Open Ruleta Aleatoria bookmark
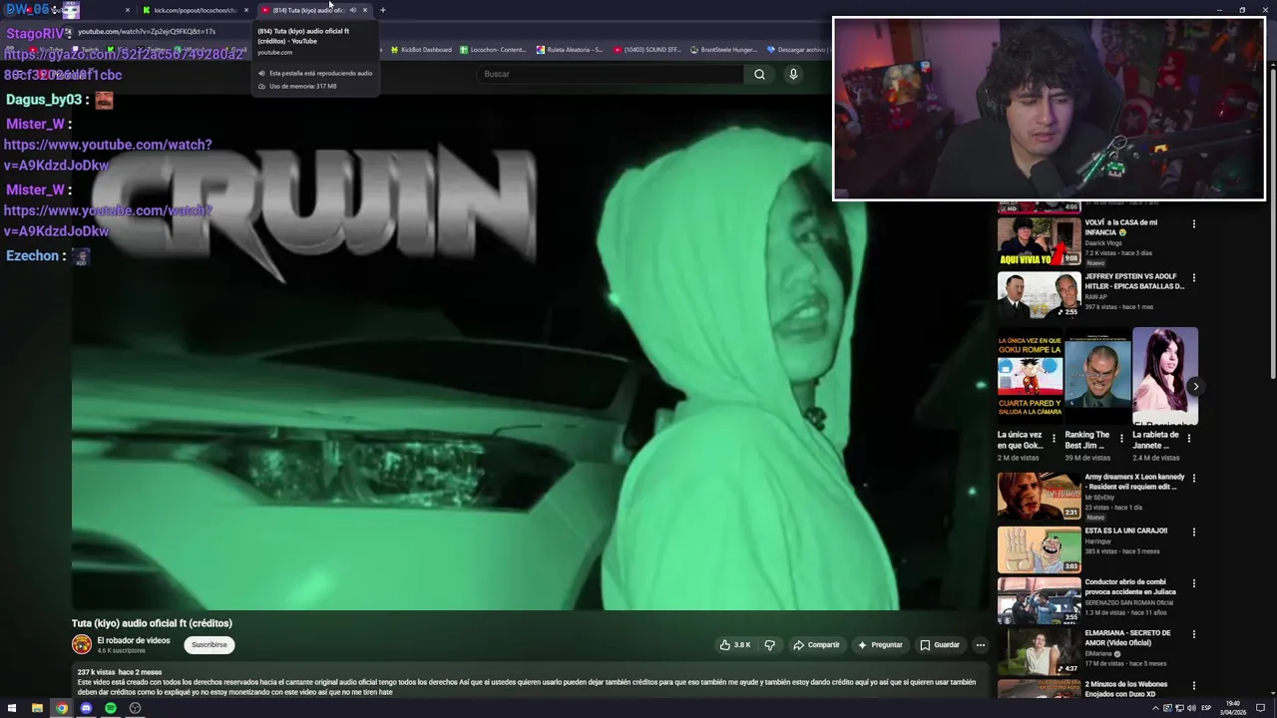Viewport: 1277px width, 718px height. click(x=570, y=50)
